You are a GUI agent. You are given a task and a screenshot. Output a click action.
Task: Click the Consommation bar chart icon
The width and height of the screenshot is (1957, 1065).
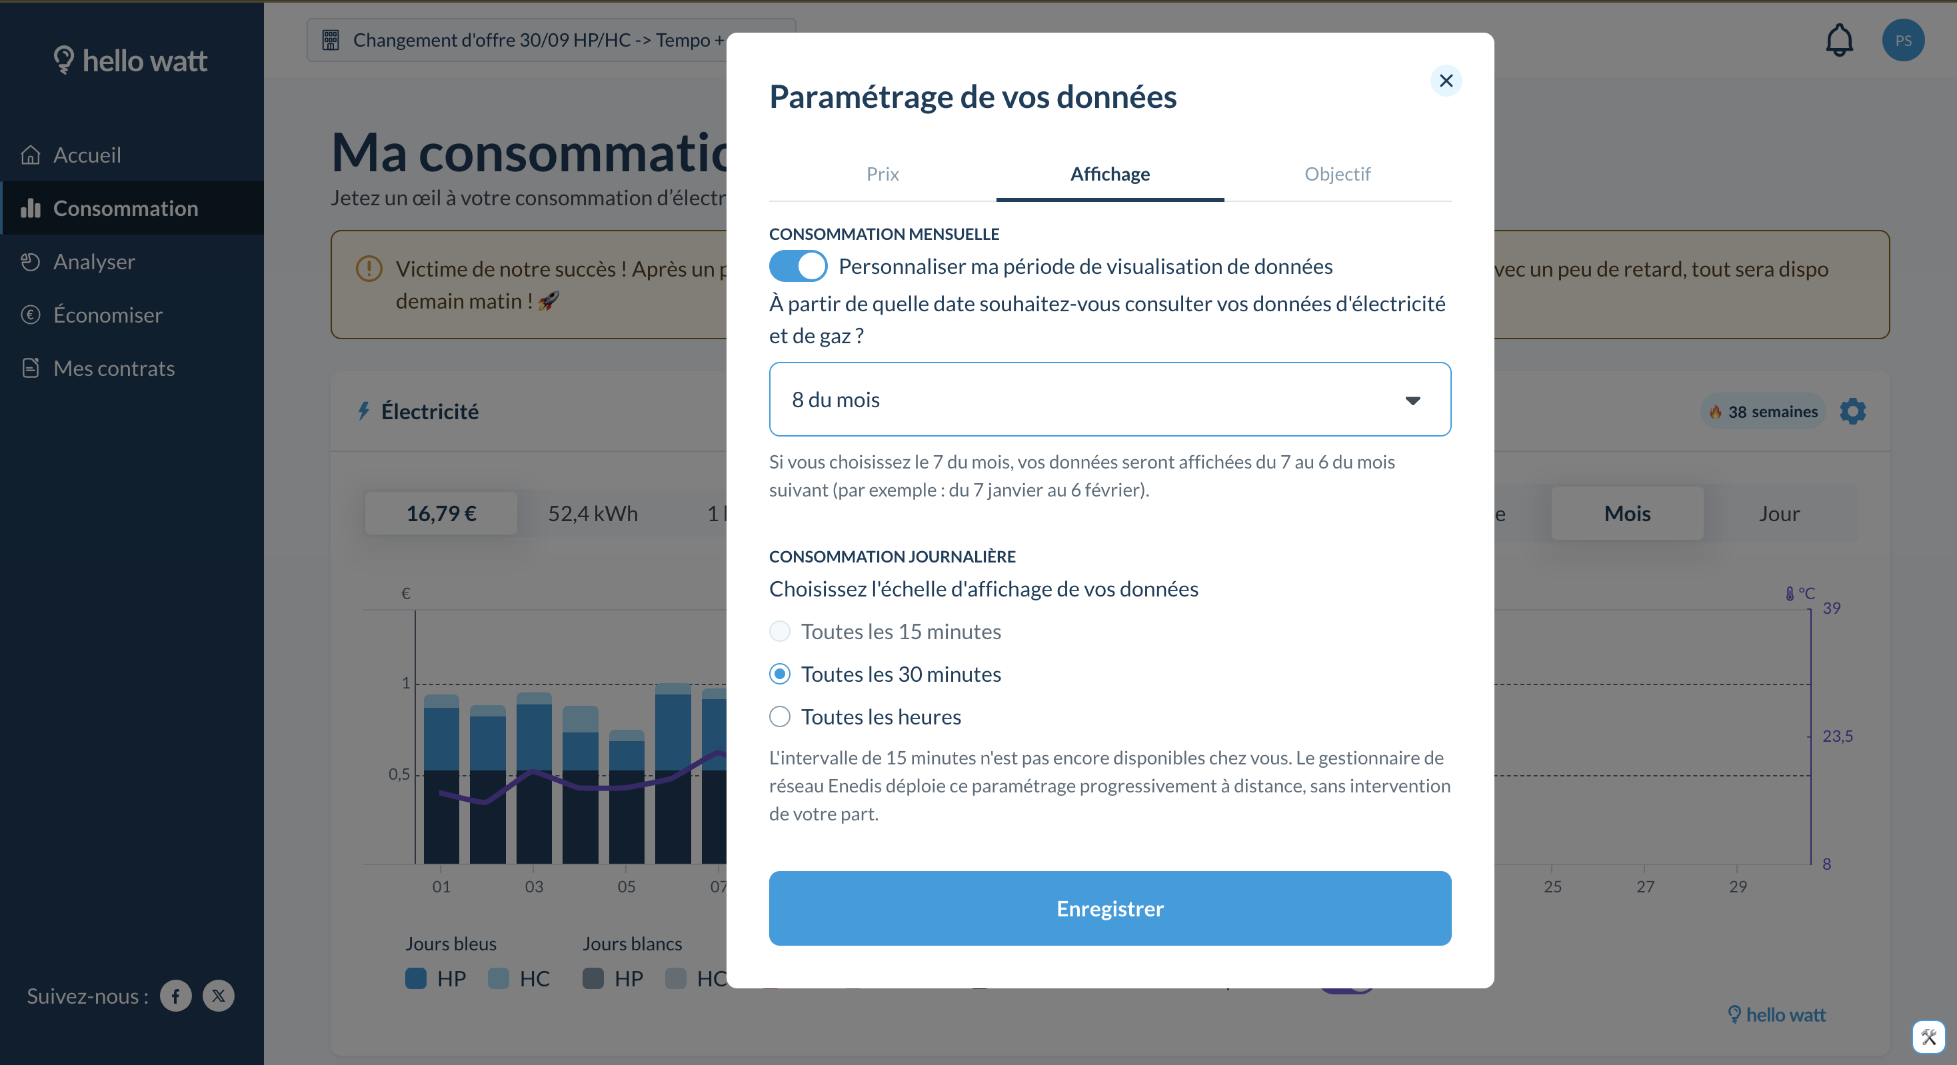pos(31,208)
